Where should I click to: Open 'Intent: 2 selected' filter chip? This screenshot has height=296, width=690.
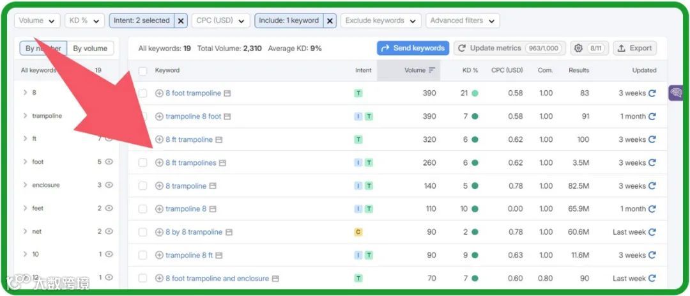click(x=142, y=20)
